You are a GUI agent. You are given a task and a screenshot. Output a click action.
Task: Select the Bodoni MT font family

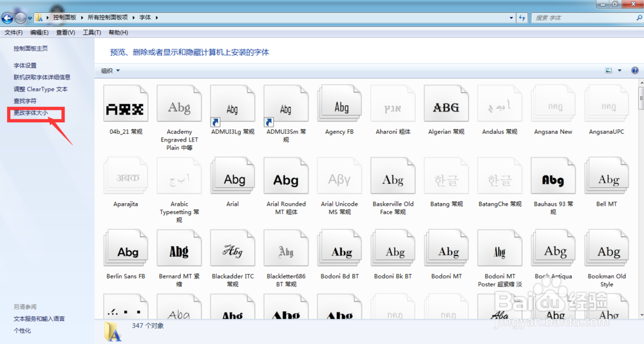pos(446,248)
